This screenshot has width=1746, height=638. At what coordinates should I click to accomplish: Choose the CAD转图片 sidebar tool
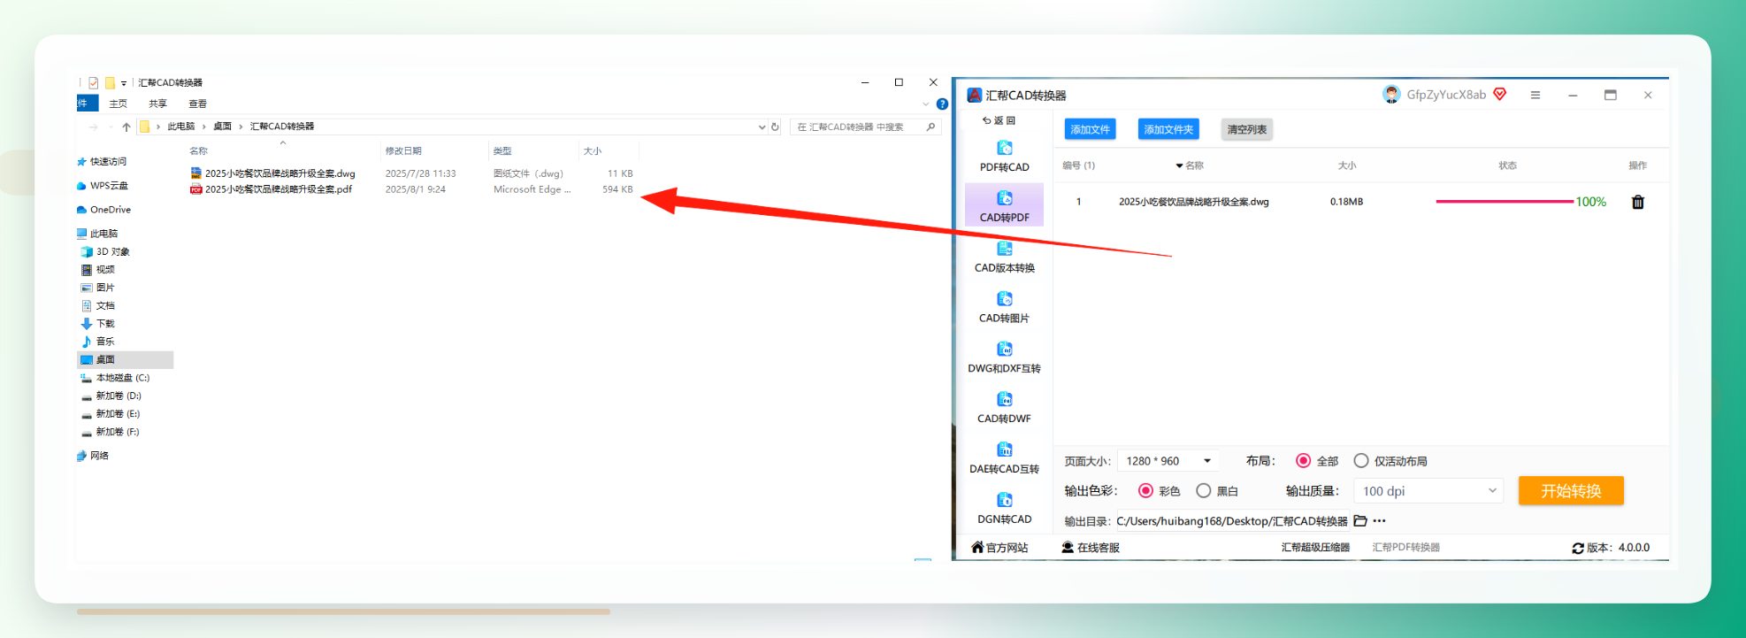(x=1004, y=307)
